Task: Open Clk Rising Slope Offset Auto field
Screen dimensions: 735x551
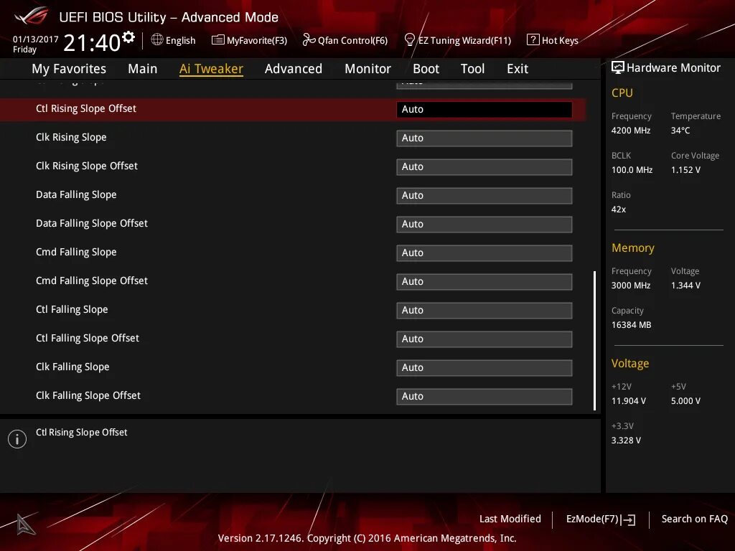Action: [484, 166]
